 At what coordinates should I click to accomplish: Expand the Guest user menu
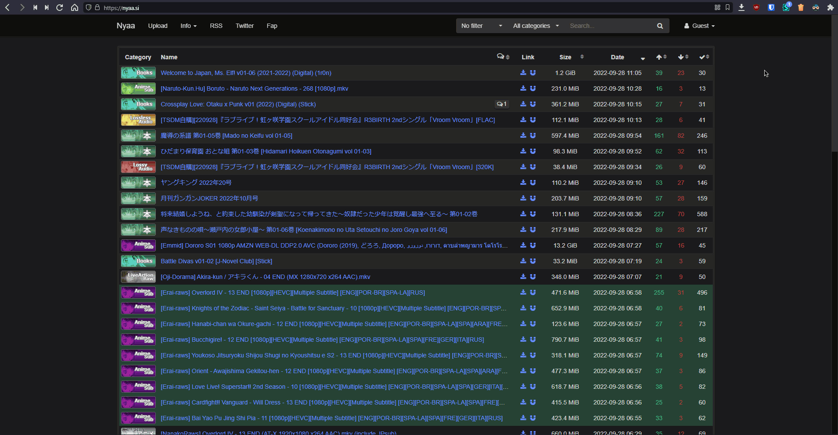click(699, 26)
